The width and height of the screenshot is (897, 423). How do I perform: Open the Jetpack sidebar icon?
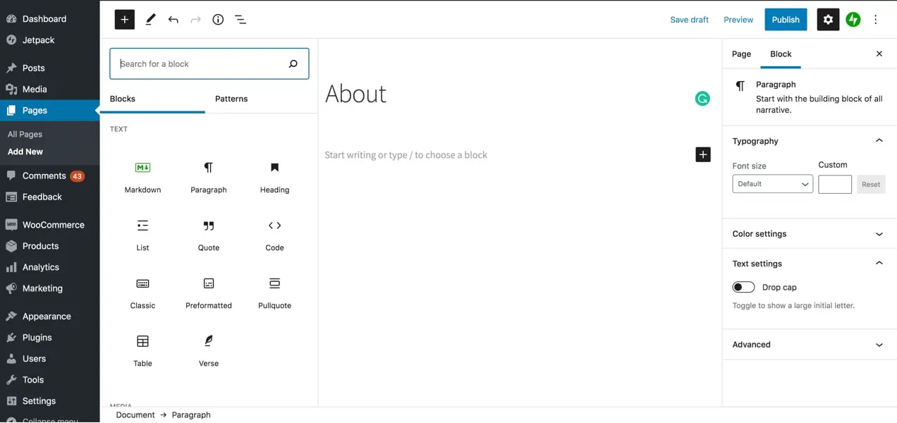(x=853, y=20)
